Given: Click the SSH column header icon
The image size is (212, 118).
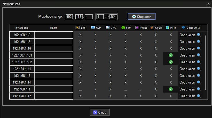Looking at the screenshot, I should [77, 27].
